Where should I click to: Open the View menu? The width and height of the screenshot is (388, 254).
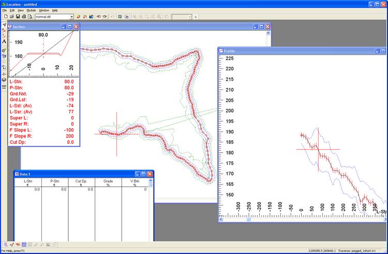pos(21,10)
